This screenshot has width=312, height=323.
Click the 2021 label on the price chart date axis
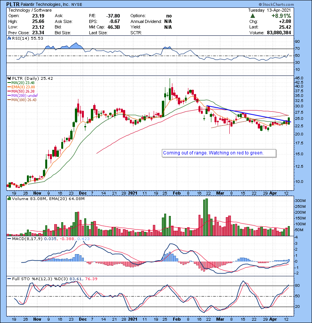click(x=133, y=193)
